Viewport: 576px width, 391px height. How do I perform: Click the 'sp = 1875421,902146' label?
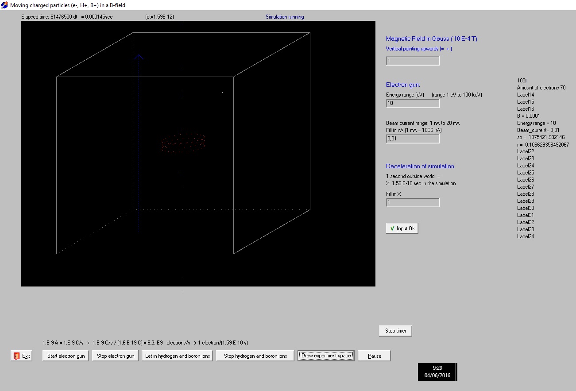click(x=541, y=137)
